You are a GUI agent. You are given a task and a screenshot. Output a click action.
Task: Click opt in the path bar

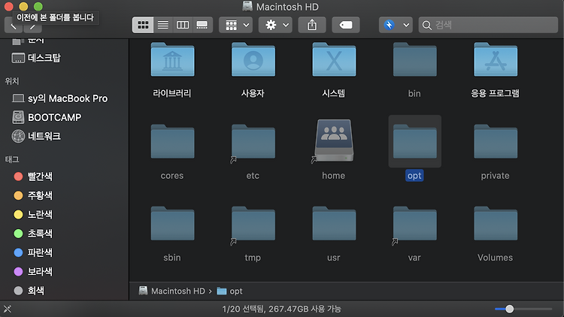coord(229,291)
